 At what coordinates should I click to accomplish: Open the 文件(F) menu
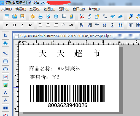[7, 9]
